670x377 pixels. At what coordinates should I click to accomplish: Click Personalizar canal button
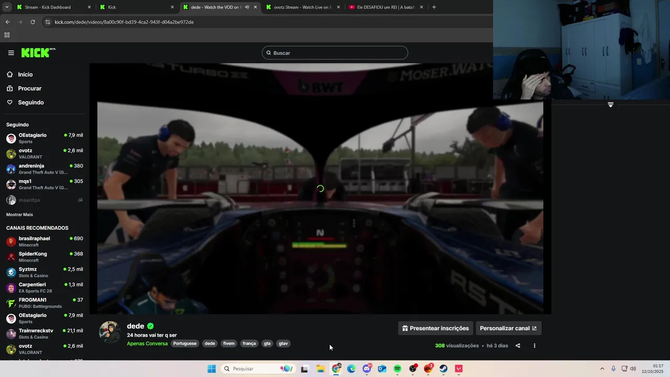pyautogui.click(x=508, y=328)
